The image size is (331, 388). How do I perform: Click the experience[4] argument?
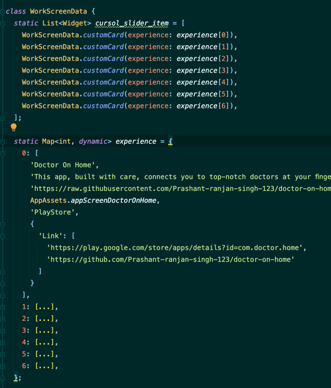point(203,82)
